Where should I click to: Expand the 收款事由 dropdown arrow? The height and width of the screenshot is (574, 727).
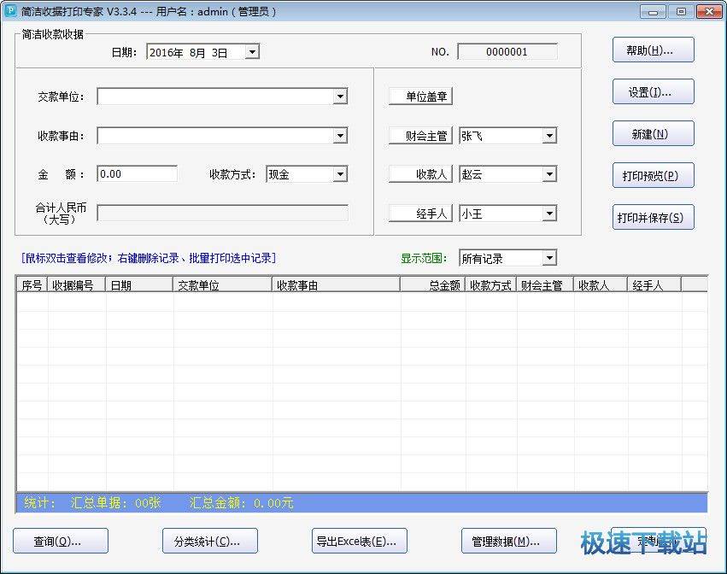click(x=340, y=136)
